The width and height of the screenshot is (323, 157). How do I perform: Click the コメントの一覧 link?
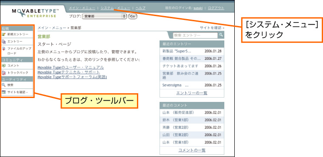192,150
